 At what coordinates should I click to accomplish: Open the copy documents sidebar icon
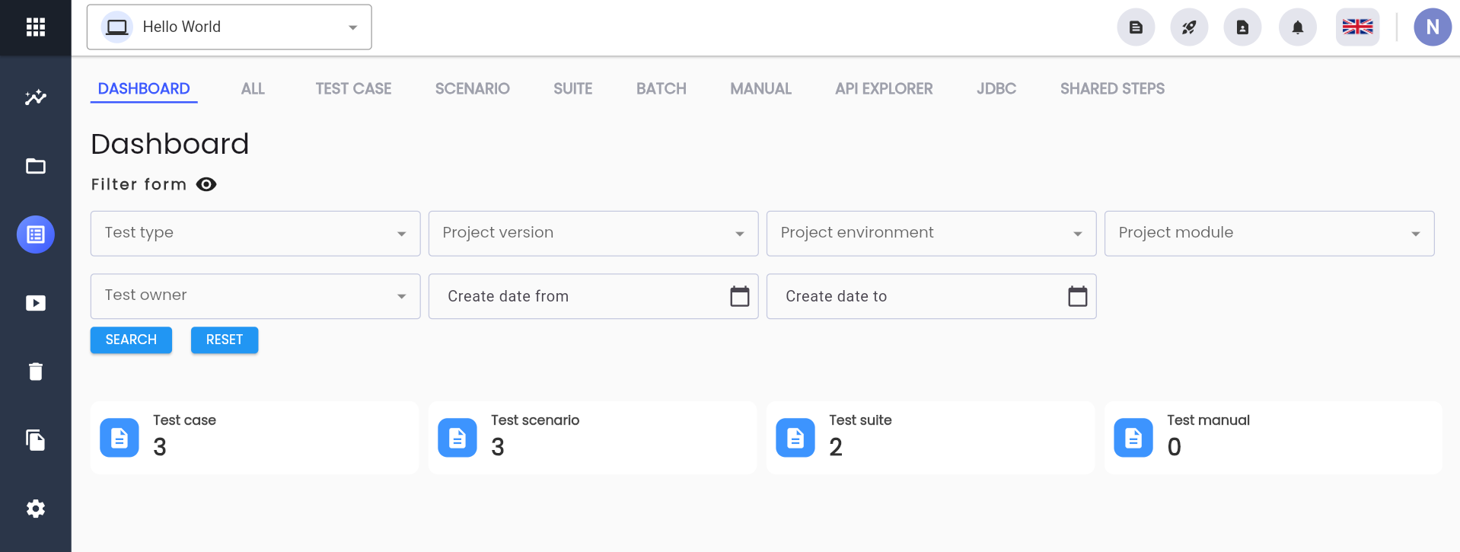pos(36,440)
